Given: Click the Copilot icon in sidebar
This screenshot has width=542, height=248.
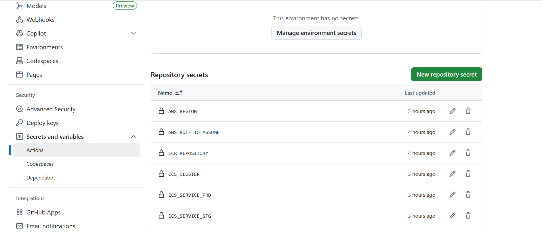Looking at the screenshot, I should [20, 33].
